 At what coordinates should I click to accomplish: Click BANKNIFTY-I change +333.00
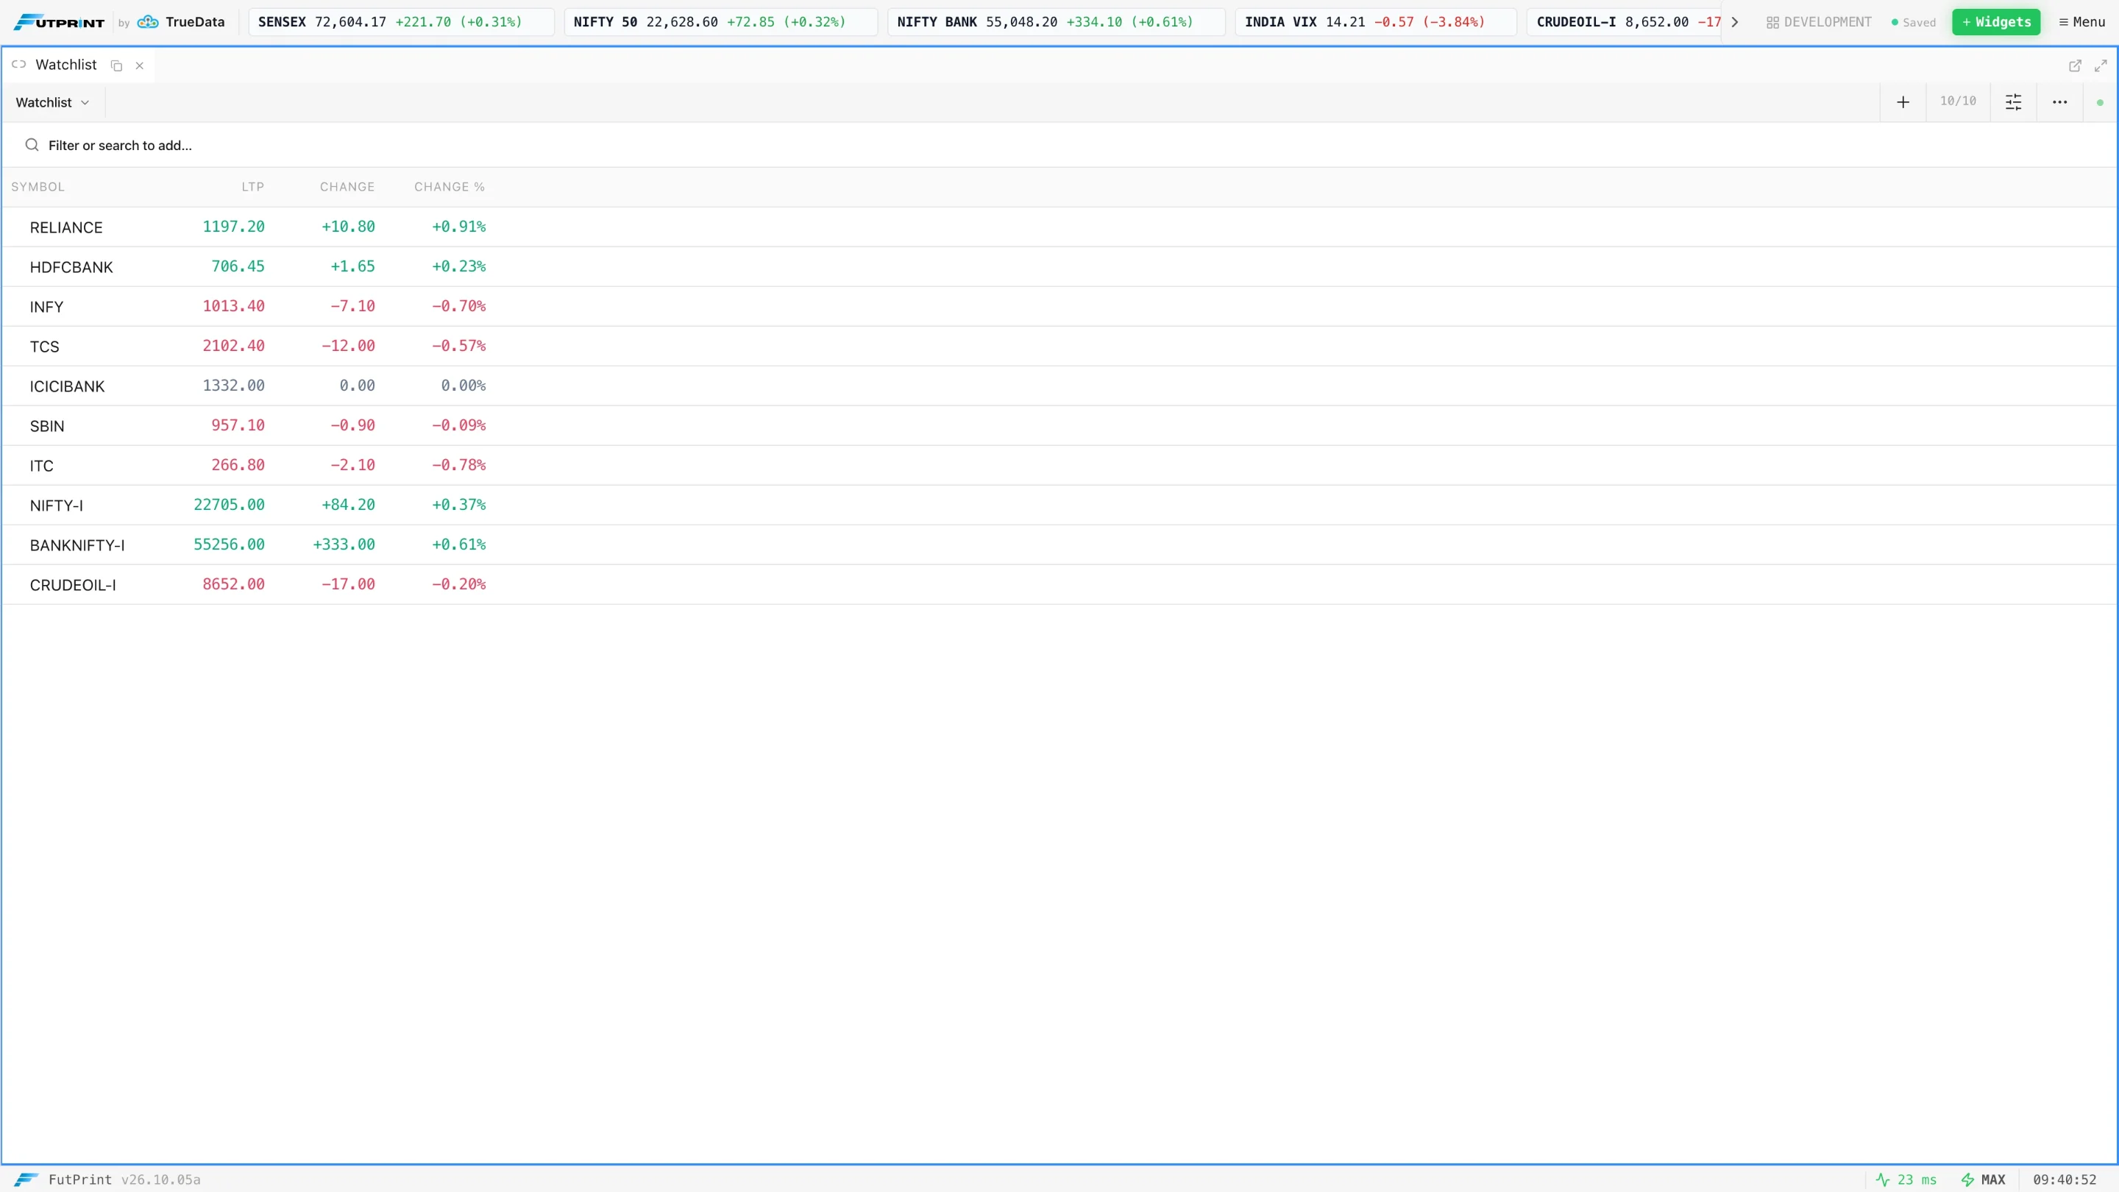[x=344, y=544]
